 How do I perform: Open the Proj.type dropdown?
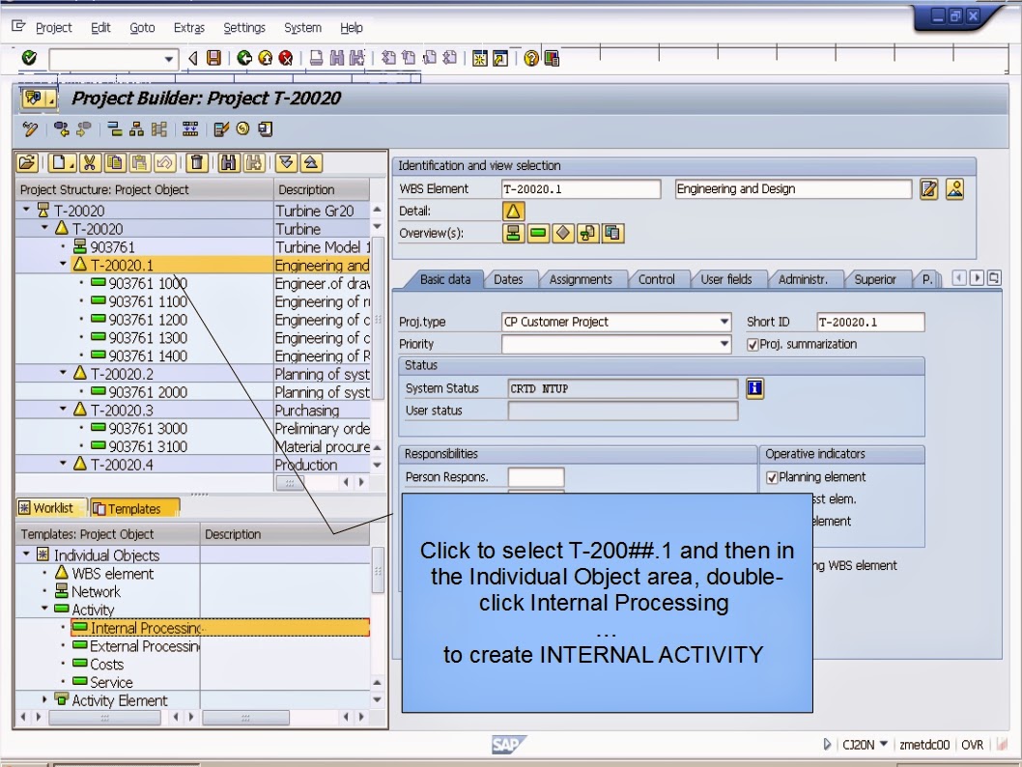click(724, 321)
